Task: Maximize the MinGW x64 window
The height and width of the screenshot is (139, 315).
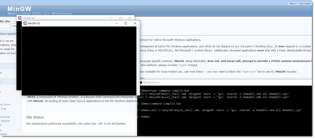Action: (120, 18)
